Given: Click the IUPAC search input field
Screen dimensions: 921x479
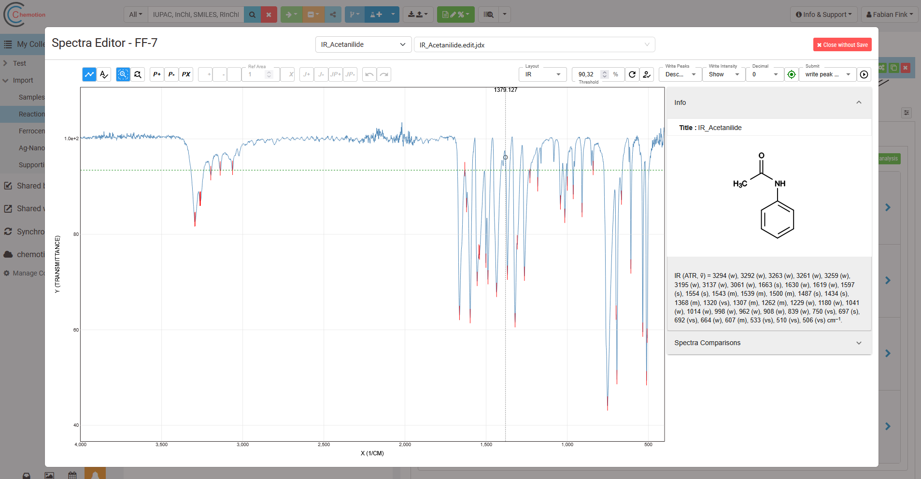Looking at the screenshot, I should tap(196, 15).
